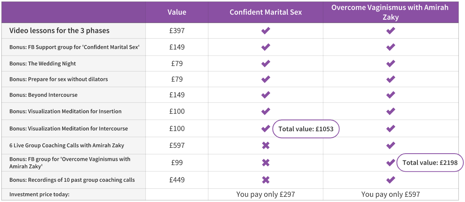Click Overcome Vaginismus checkmark for Prepare for sex without dilators
The width and height of the screenshot is (465, 202).
(x=391, y=79)
